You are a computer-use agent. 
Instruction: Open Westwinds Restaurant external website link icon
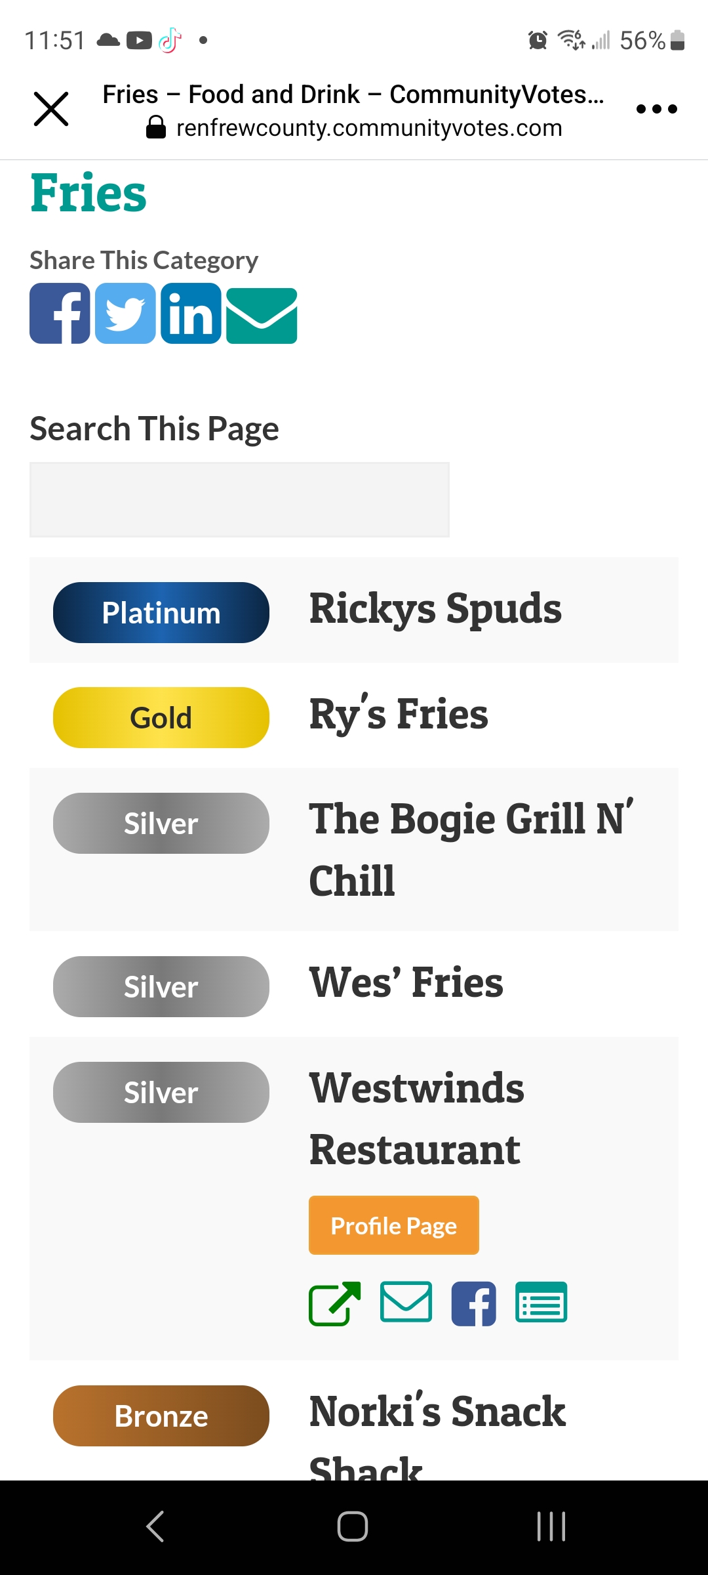click(334, 1303)
